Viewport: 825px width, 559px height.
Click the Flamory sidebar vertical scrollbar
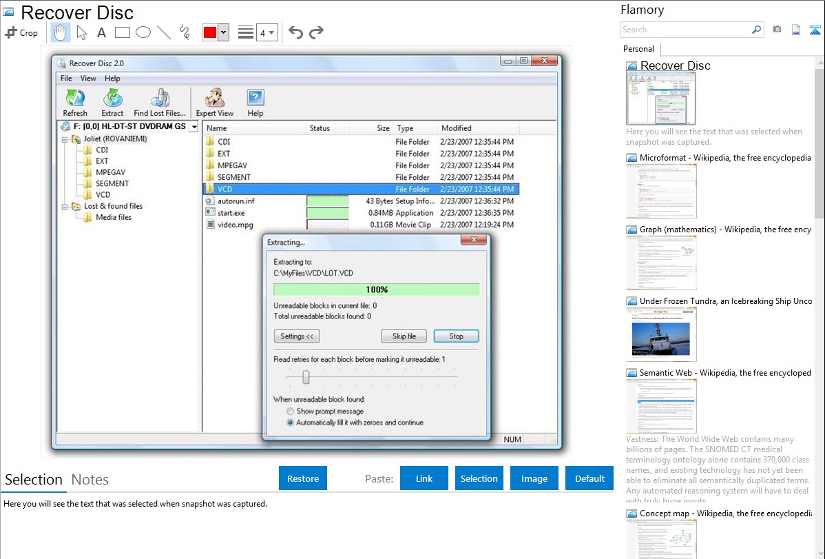point(819,142)
